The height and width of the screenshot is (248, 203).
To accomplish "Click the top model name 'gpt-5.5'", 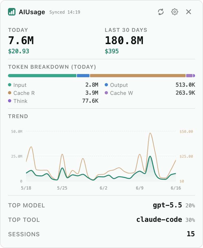I will click(x=167, y=205).
